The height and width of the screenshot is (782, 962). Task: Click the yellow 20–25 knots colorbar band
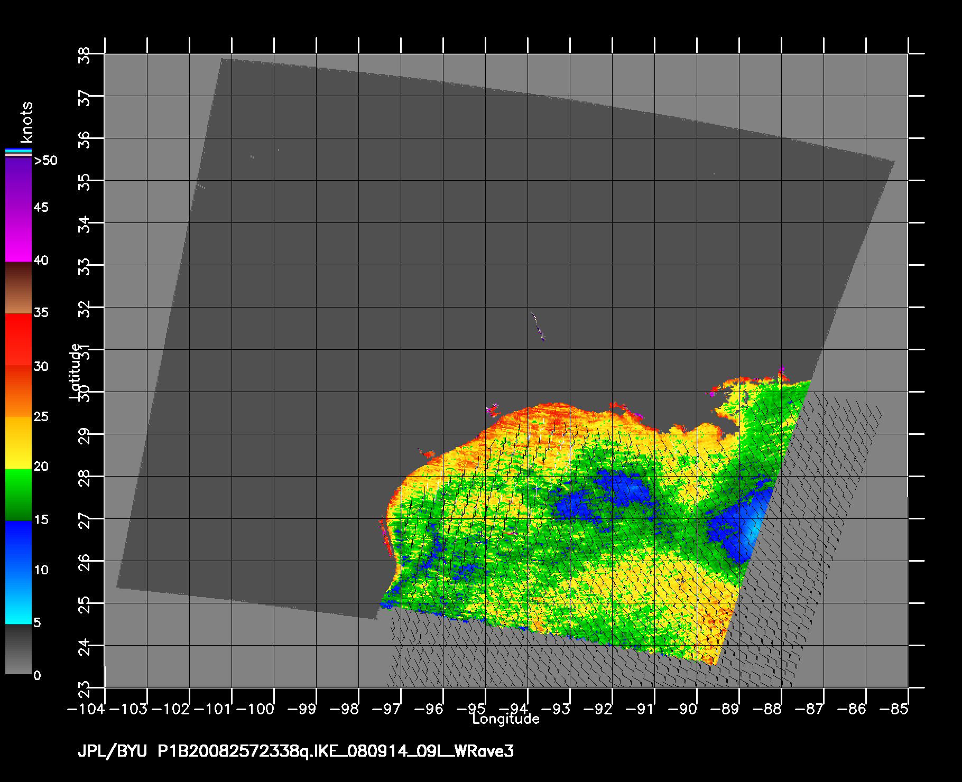coord(18,443)
